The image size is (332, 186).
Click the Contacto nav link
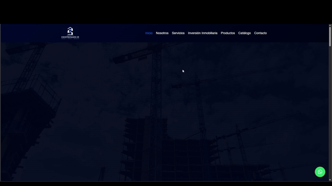[x=261, y=33]
